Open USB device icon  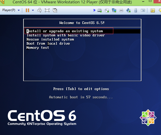coord(136,10)
